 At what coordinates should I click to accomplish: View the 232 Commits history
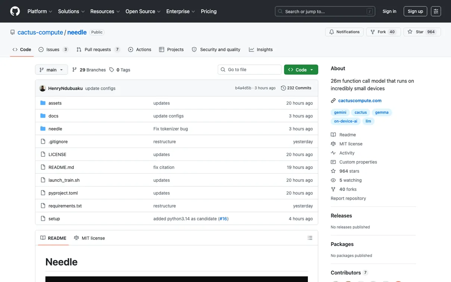coord(296,88)
